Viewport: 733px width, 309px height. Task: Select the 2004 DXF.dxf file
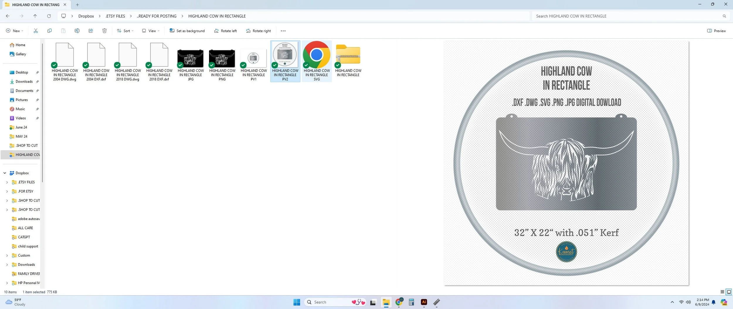point(96,62)
